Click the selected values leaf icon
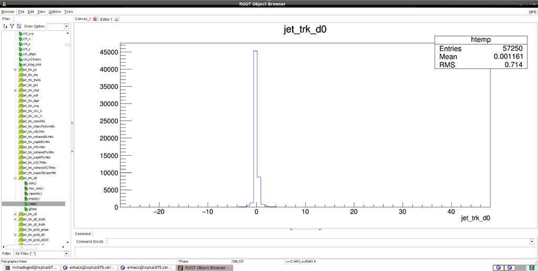Viewport: 538px width, 271px height. point(26,204)
